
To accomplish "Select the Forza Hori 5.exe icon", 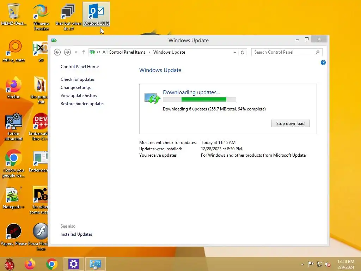I will [39, 237].
